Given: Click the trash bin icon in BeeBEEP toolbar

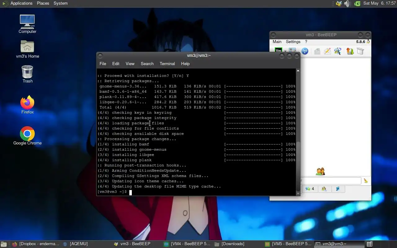Looking at the screenshot, I should coord(360,51).
